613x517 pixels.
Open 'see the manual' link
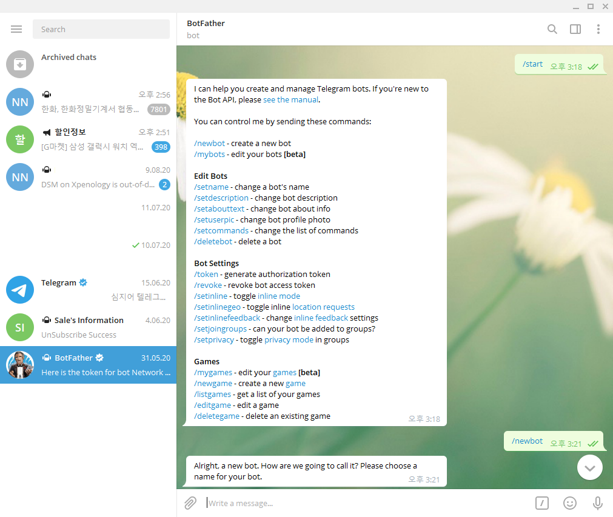coord(290,99)
